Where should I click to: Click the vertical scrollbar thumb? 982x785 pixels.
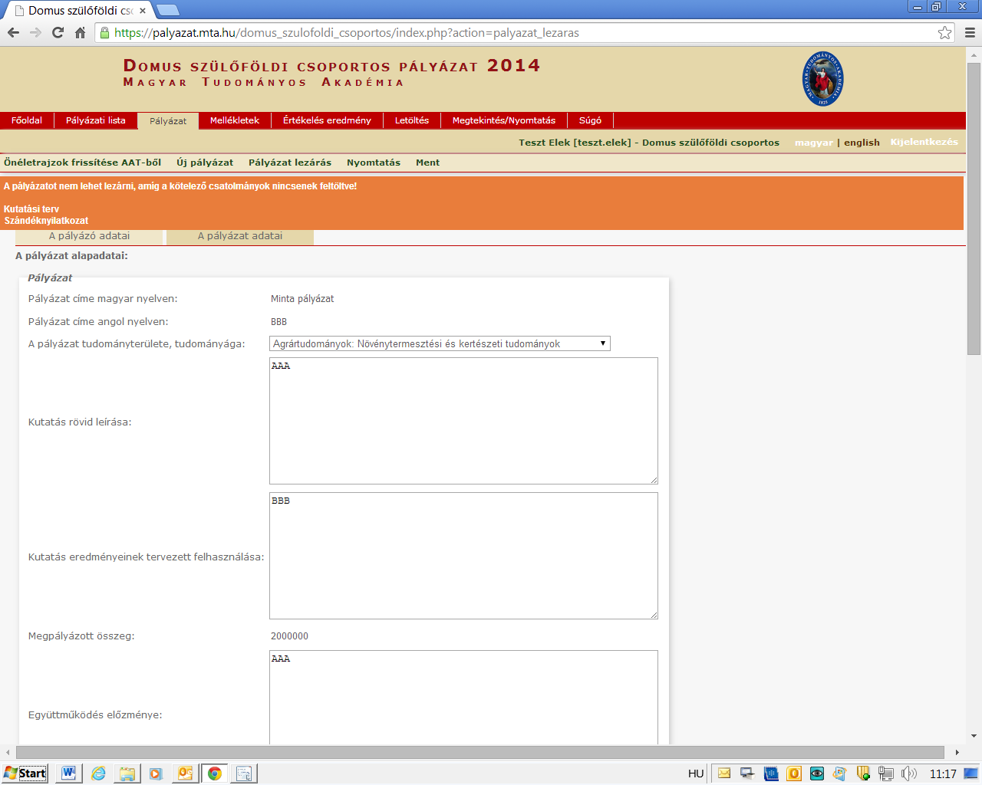pyautogui.click(x=974, y=209)
